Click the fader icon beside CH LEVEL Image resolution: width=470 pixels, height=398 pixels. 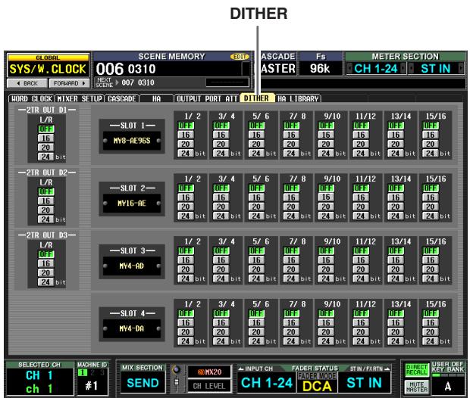(177, 384)
